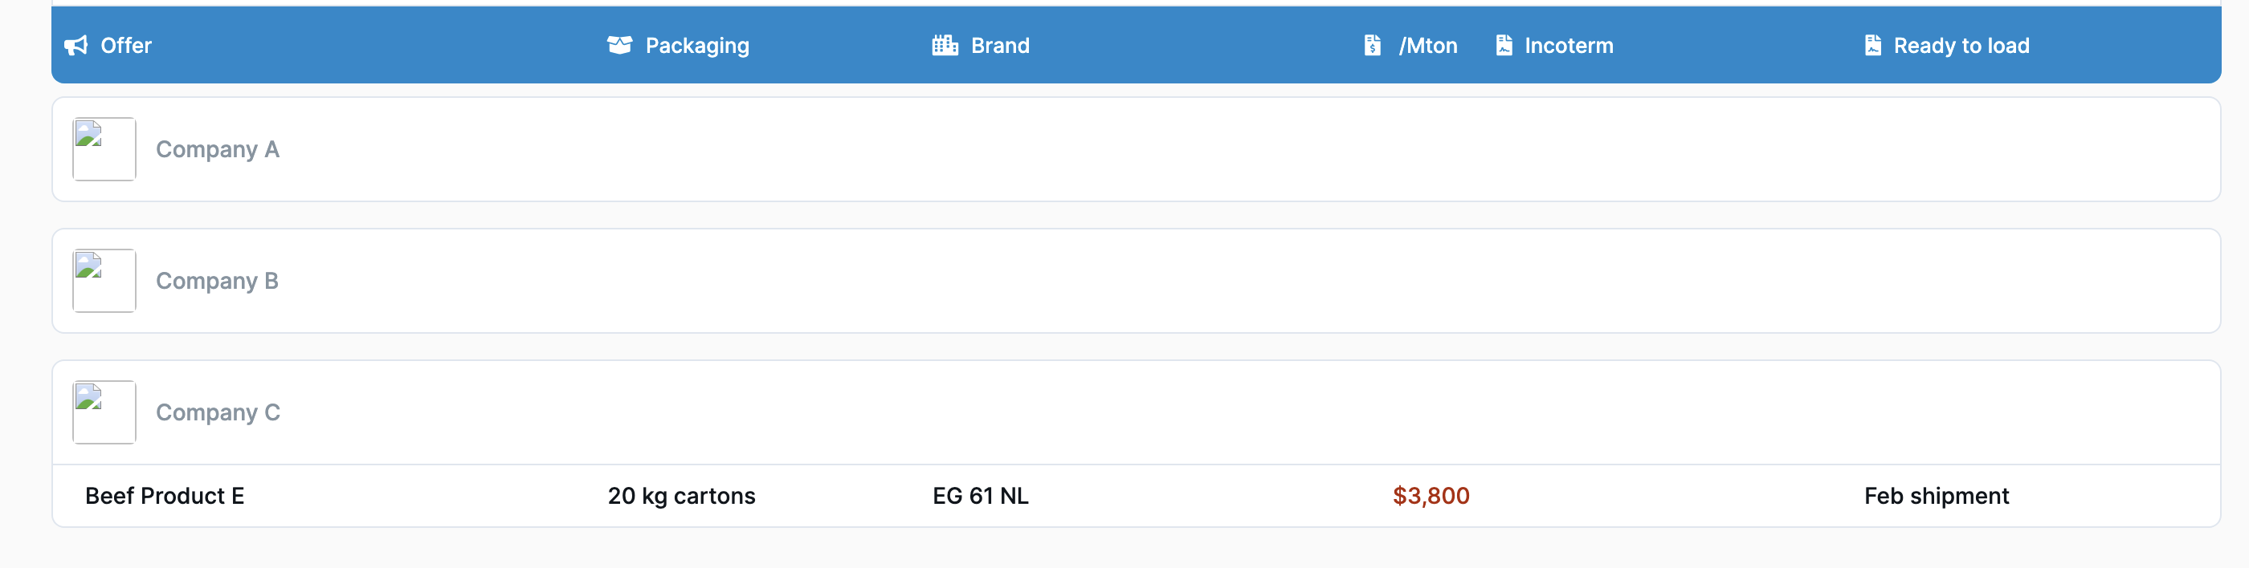Expand the Company A offers row
This screenshot has height=568, width=2249.
click(x=1136, y=149)
